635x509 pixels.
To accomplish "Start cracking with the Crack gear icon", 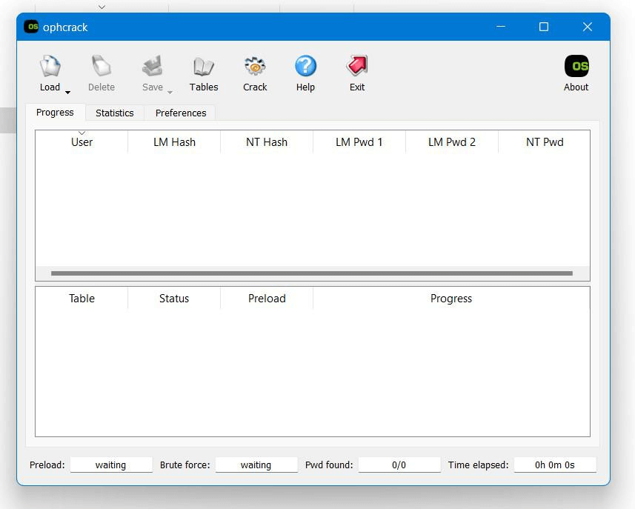I will [x=255, y=67].
